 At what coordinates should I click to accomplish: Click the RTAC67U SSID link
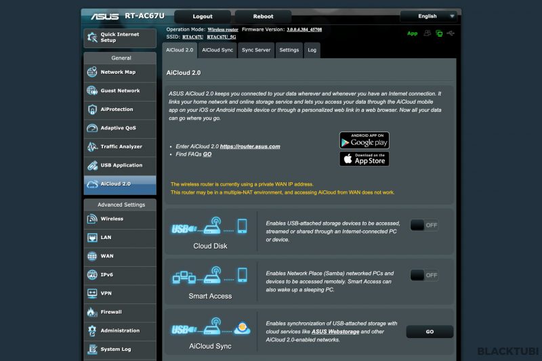tap(192, 37)
